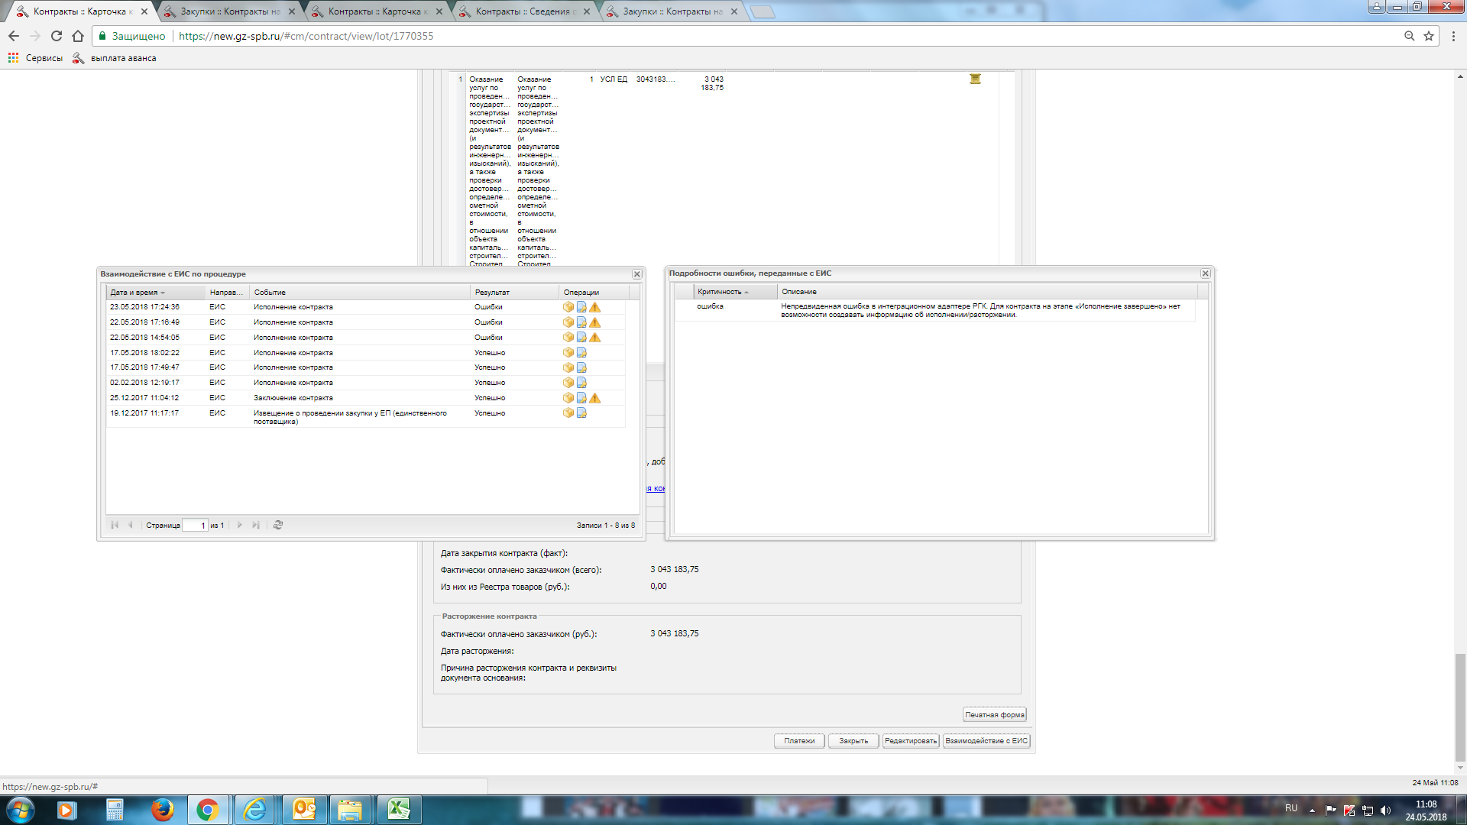The width and height of the screenshot is (1467, 825).
Task: Open 'выплата аванса' bookmark
Action: pos(115,58)
